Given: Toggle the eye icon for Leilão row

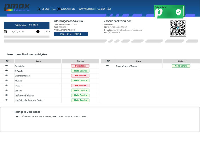Looking at the screenshot, I should pos(6,90).
